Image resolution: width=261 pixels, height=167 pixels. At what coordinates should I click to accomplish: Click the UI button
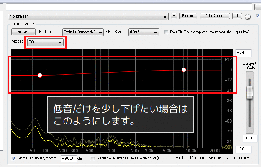pyautogui.click(x=238, y=16)
